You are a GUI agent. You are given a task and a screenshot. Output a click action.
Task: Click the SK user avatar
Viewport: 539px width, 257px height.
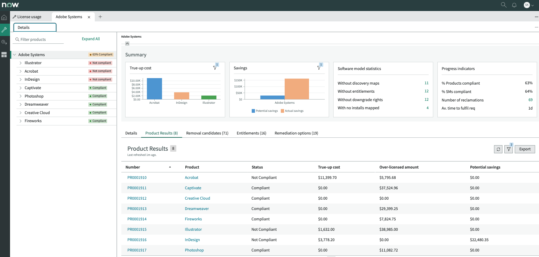point(527,5)
